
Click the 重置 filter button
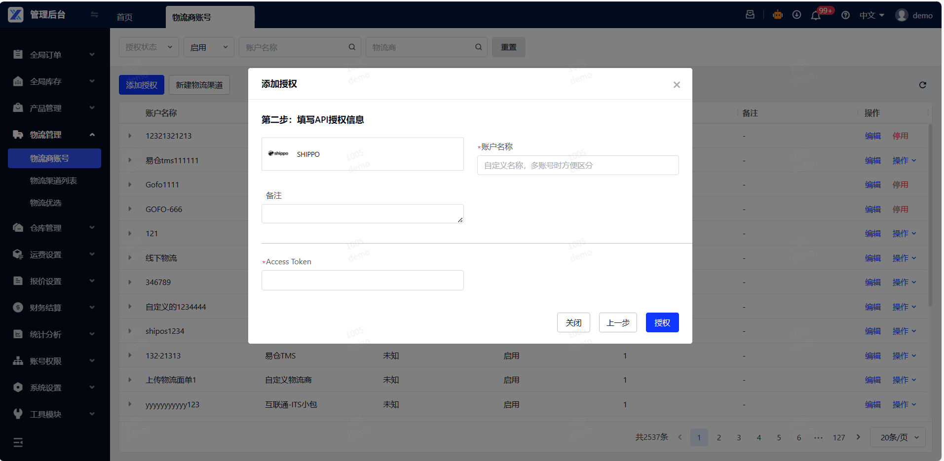coord(509,47)
